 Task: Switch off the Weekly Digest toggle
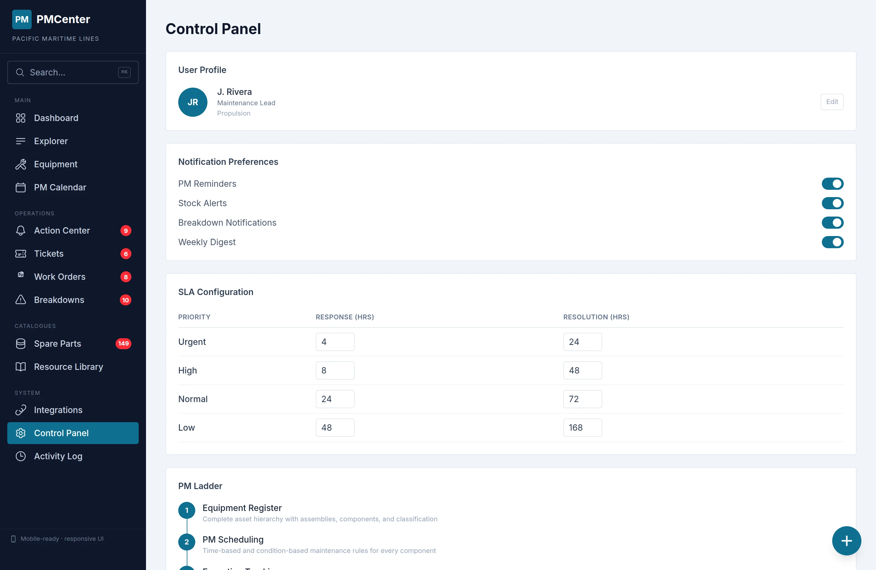point(832,242)
